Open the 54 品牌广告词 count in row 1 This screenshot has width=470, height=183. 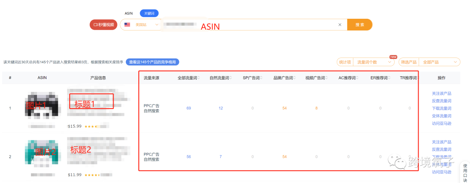pos(285,108)
